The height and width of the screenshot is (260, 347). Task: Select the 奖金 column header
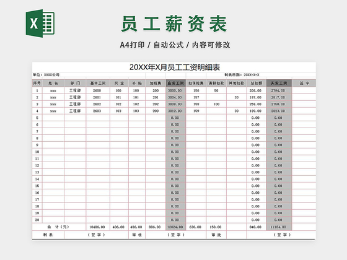pyautogui.click(x=119, y=83)
